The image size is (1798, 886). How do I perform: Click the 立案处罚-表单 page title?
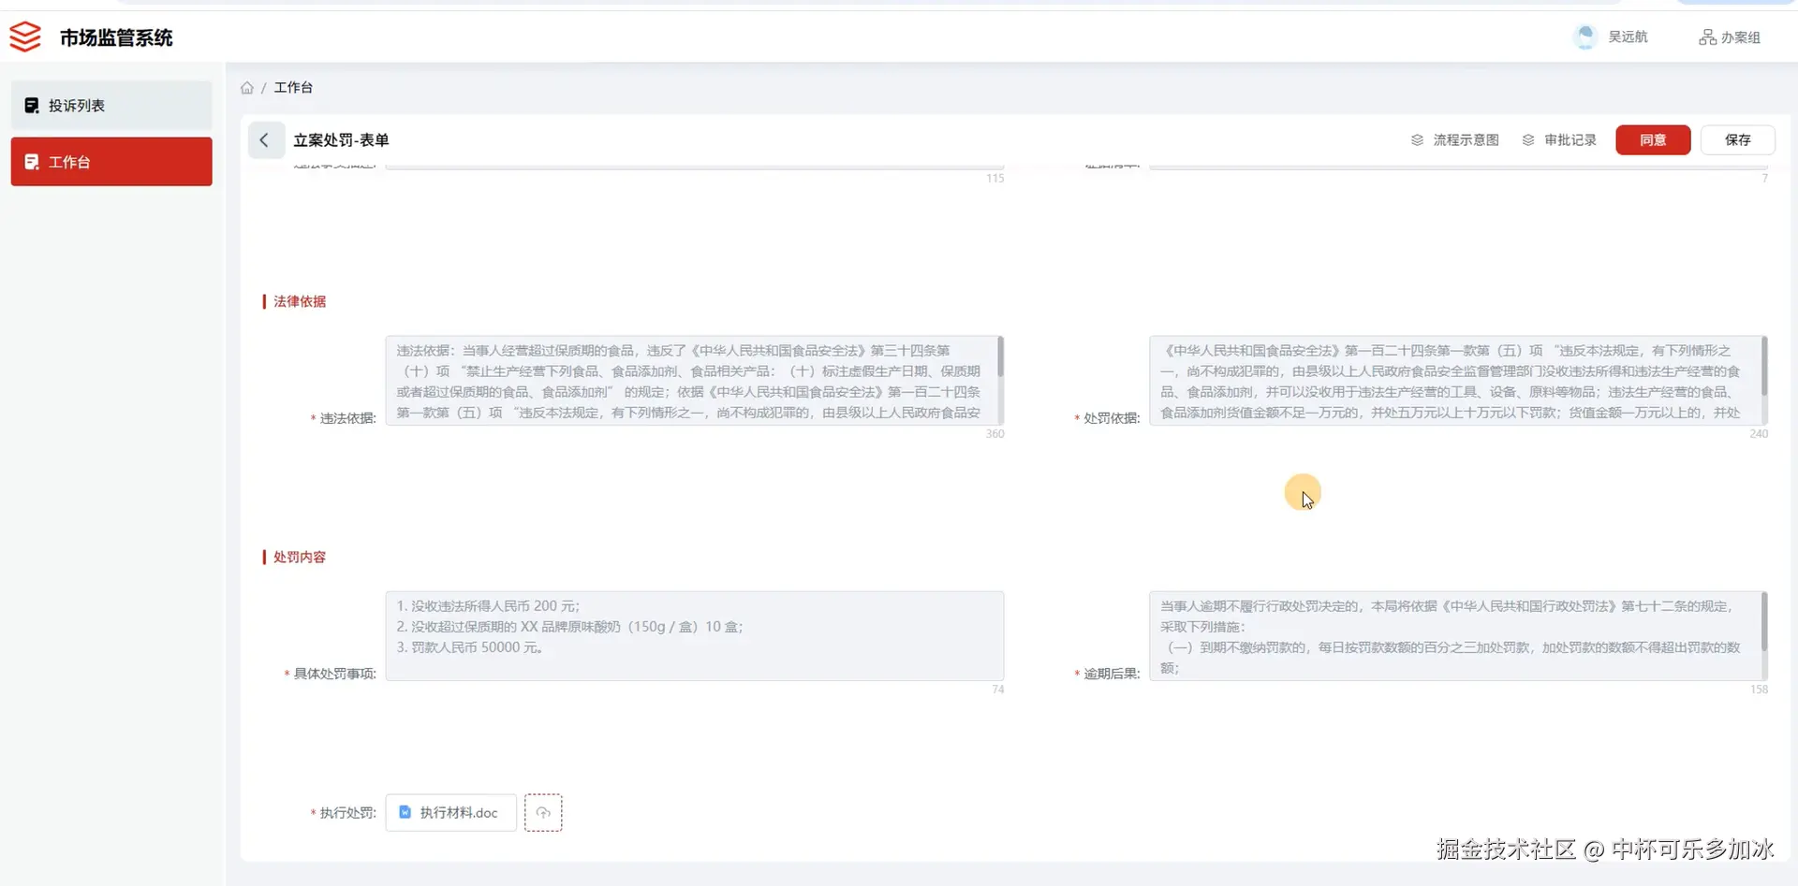341,140
